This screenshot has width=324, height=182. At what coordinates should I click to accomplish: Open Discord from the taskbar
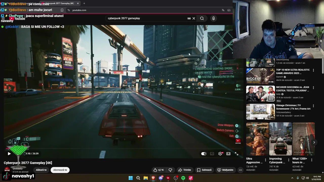[x=161, y=178]
